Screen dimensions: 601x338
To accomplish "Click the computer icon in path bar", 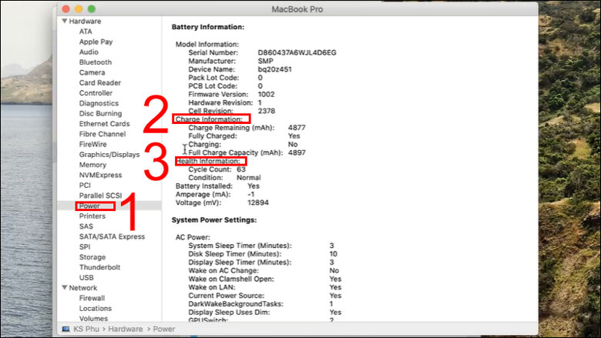I will [x=66, y=329].
